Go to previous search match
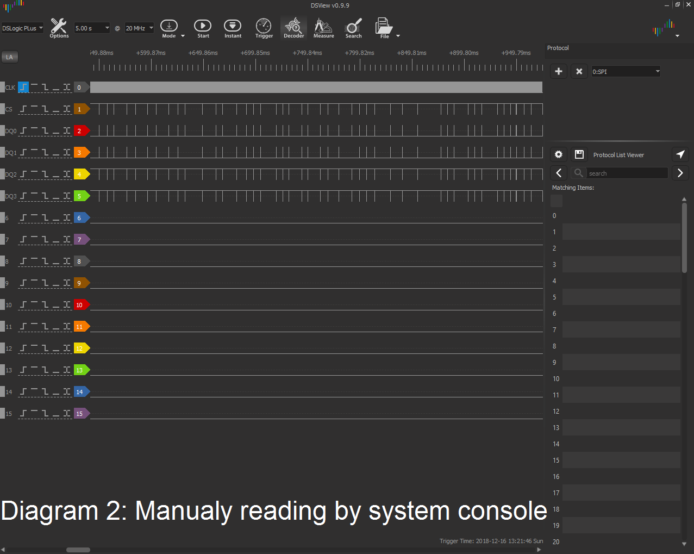This screenshot has width=694, height=554. pyautogui.click(x=559, y=173)
